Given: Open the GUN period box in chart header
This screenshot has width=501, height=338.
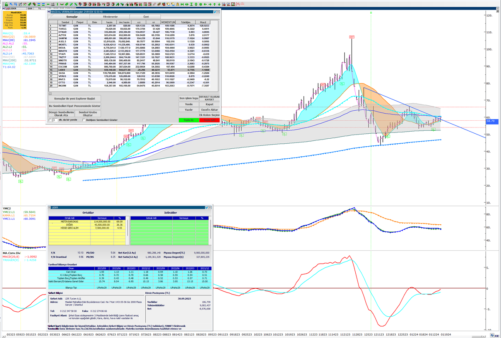Looking at the screenshot, I should 30,8.
